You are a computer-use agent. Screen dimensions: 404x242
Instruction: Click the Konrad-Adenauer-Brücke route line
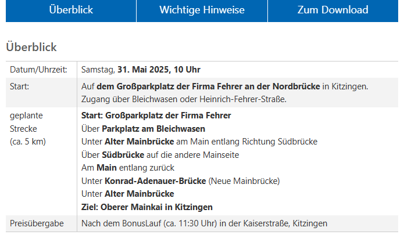point(181,181)
